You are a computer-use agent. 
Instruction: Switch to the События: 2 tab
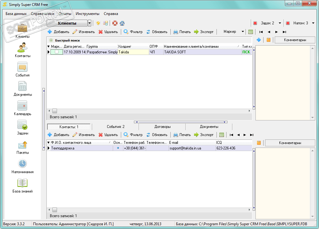pyautogui.click(x=116, y=127)
